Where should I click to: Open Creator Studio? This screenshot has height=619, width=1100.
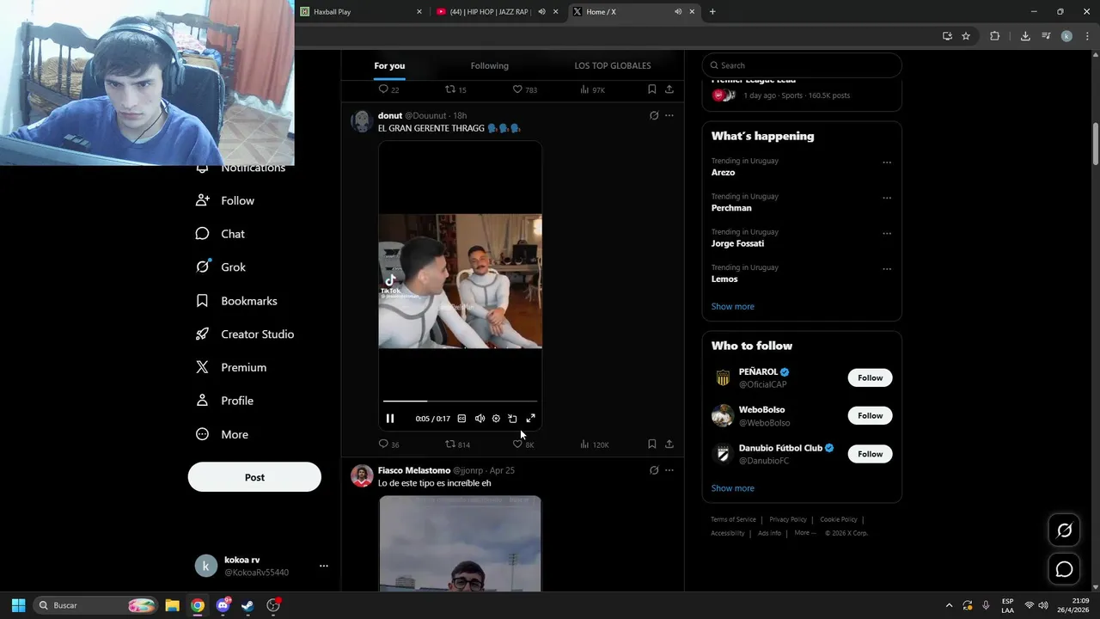(245, 334)
